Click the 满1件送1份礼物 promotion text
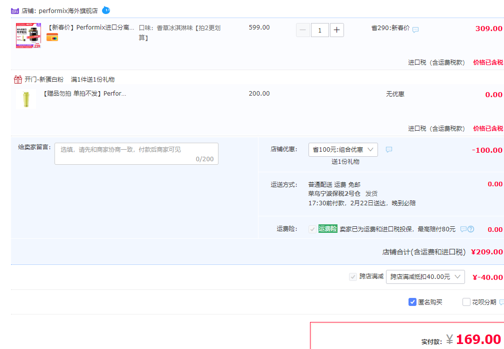 [x=92, y=79]
